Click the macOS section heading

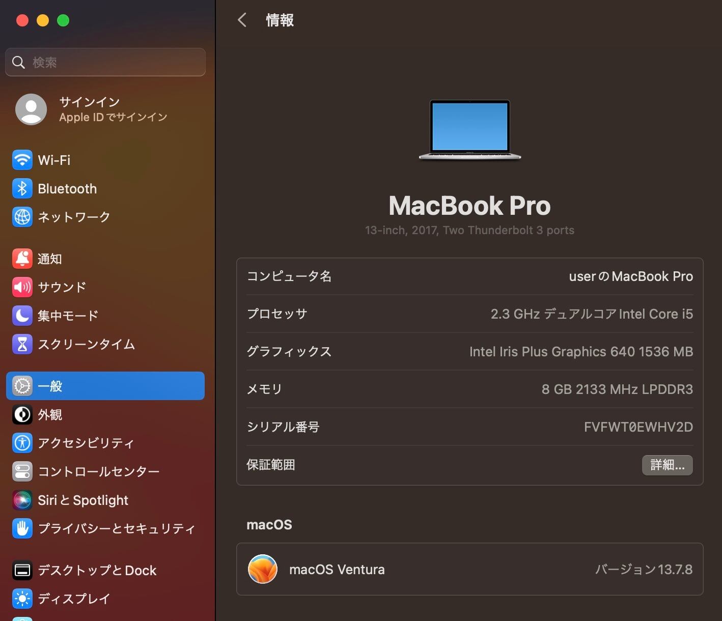point(269,525)
